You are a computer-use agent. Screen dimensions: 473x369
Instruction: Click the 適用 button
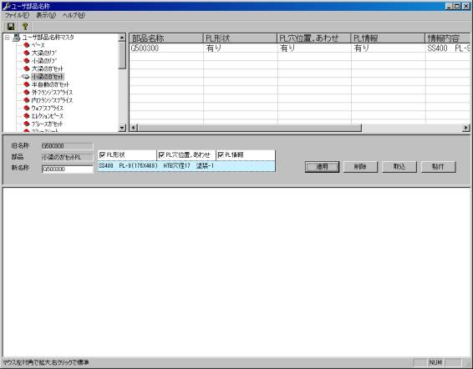322,167
